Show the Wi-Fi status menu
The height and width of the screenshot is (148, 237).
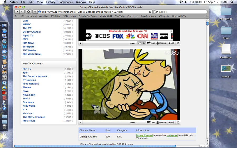(180, 2)
